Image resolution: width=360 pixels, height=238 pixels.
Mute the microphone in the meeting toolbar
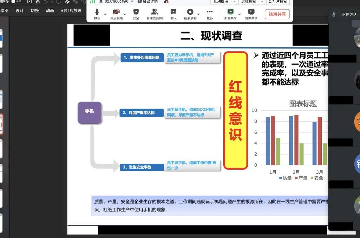click(96, 11)
